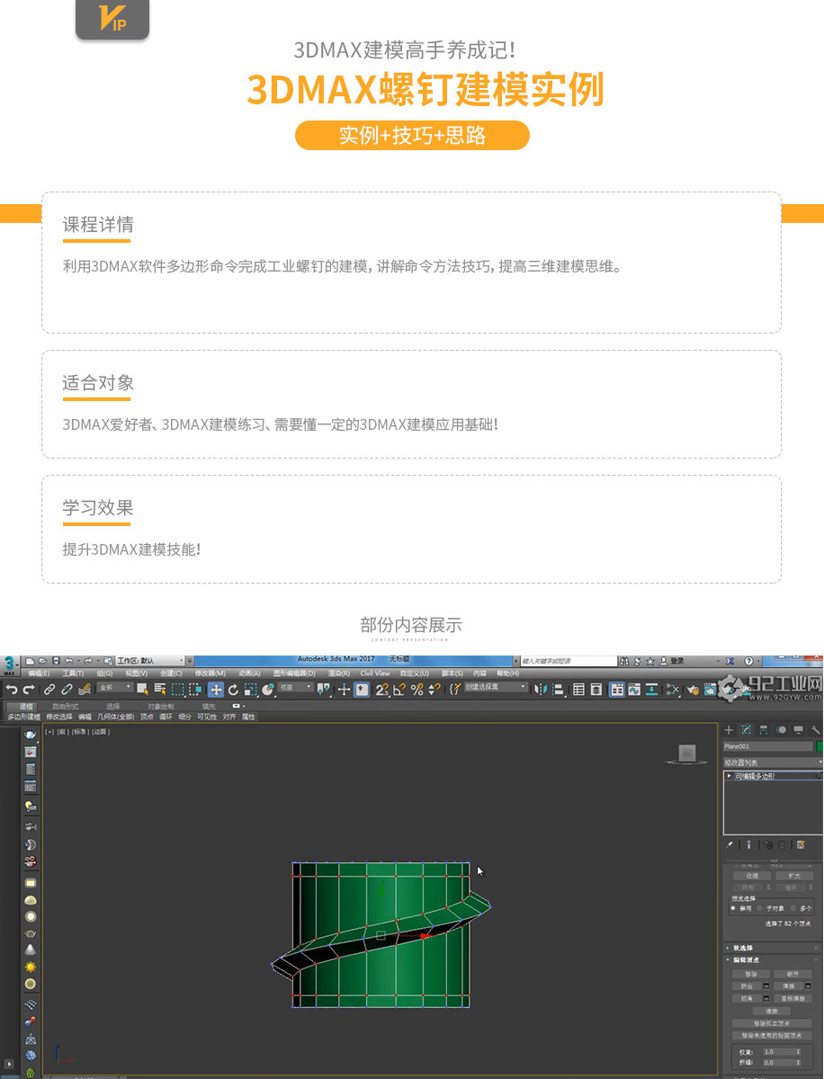Activate the Select and Scale tool
824x1079 pixels.
coord(250,690)
